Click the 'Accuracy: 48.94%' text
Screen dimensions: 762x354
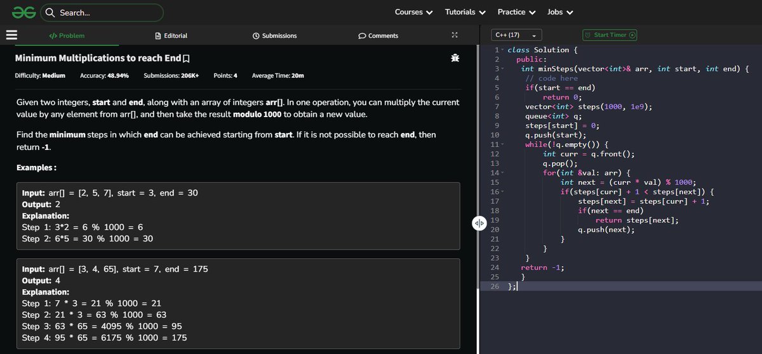point(105,75)
